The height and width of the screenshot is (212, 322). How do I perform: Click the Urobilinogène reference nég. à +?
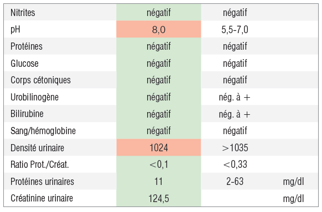(x=235, y=97)
